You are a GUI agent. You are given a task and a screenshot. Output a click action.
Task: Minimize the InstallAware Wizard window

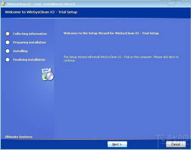(x=171, y=4)
